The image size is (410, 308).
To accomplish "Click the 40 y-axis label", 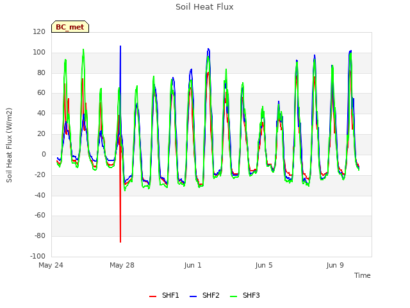I will coord(41,113).
